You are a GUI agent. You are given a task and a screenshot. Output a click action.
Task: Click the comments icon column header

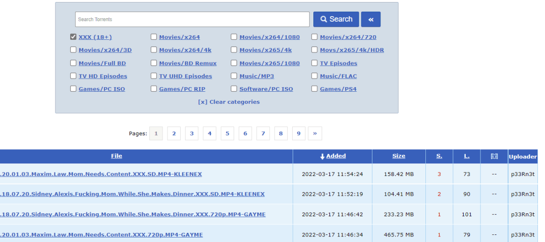pos(494,156)
